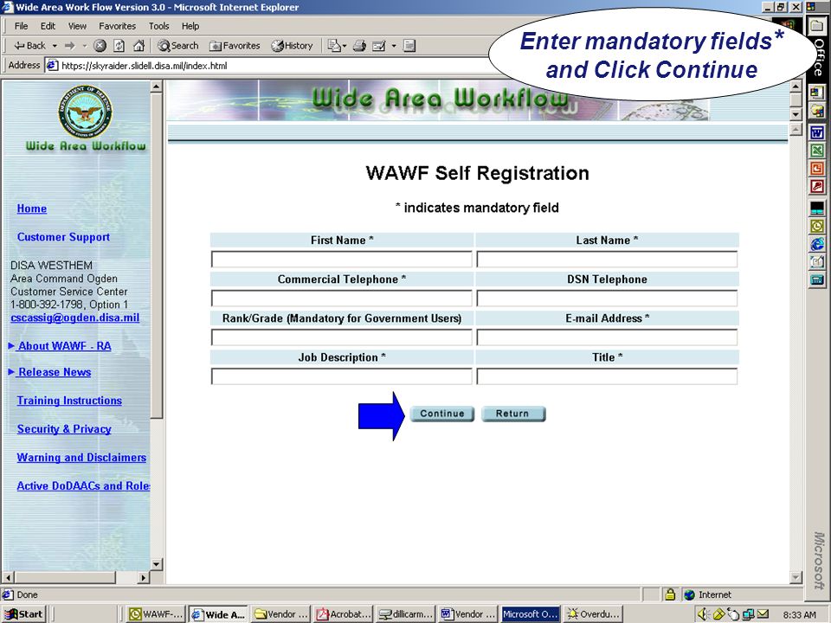Click the Return button
Screen dimensions: 831x623
click(x=513, y=414)
